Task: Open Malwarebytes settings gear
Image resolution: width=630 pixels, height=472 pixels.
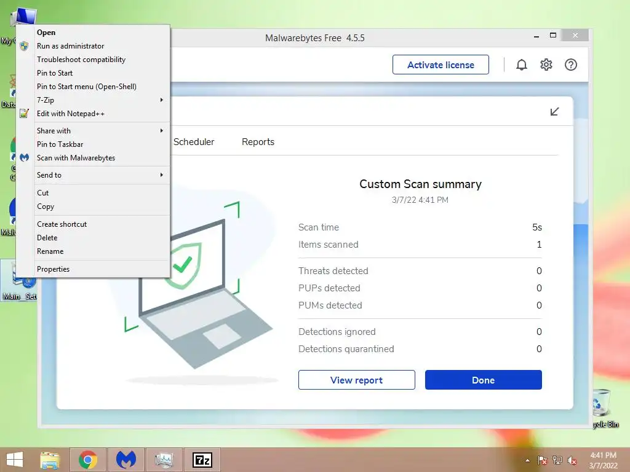Action: click(546, 65)
